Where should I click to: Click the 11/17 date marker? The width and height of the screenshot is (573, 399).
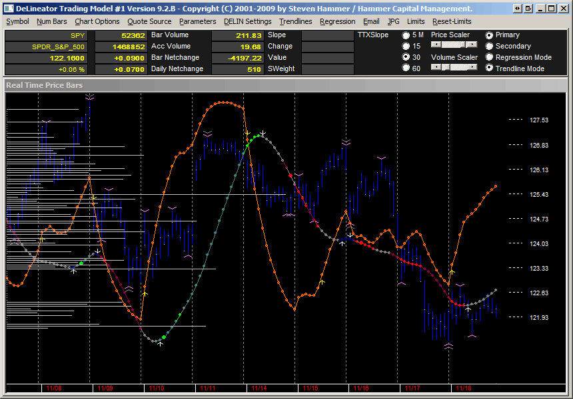click(x=412, y=388)
